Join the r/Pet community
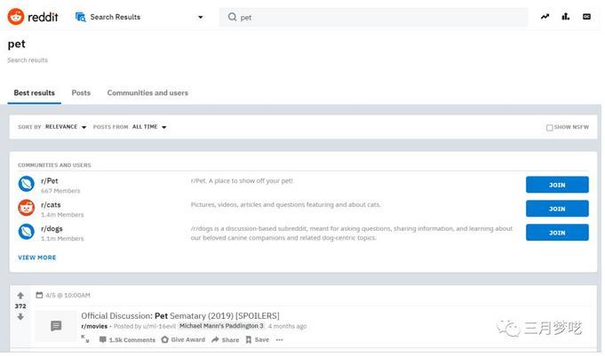This screenshot has height=357, width=605. point(557,185)
